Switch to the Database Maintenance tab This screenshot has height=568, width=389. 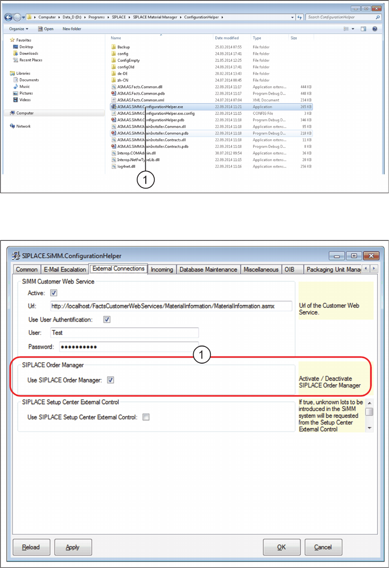click(x=208, y=269)
